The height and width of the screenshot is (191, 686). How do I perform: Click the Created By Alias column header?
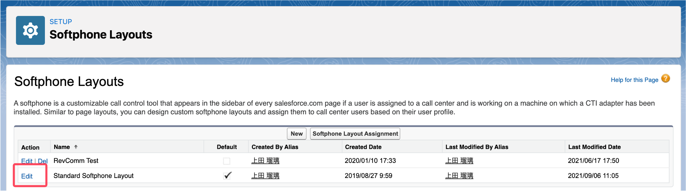coord(275,147)
